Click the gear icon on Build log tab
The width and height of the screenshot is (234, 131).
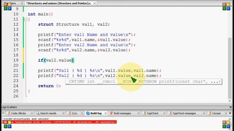click(88, 113)
